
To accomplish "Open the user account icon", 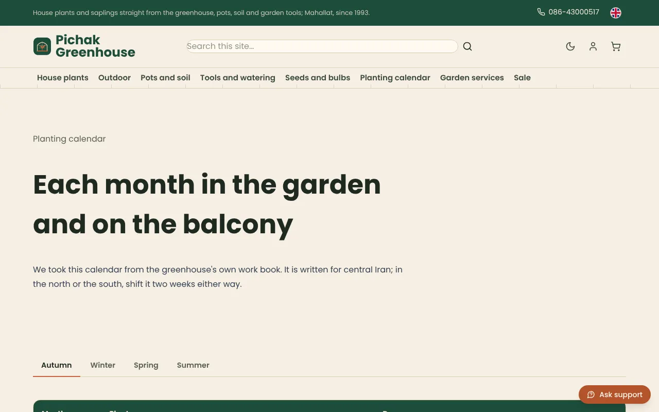I will click(593, 46).
